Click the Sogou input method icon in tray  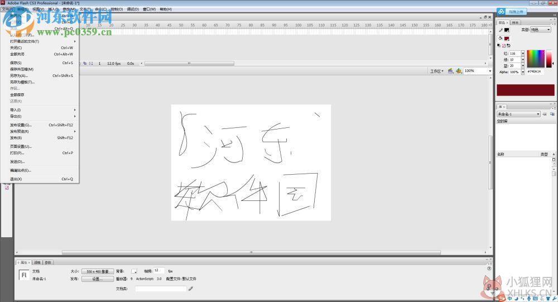point(502,299)
